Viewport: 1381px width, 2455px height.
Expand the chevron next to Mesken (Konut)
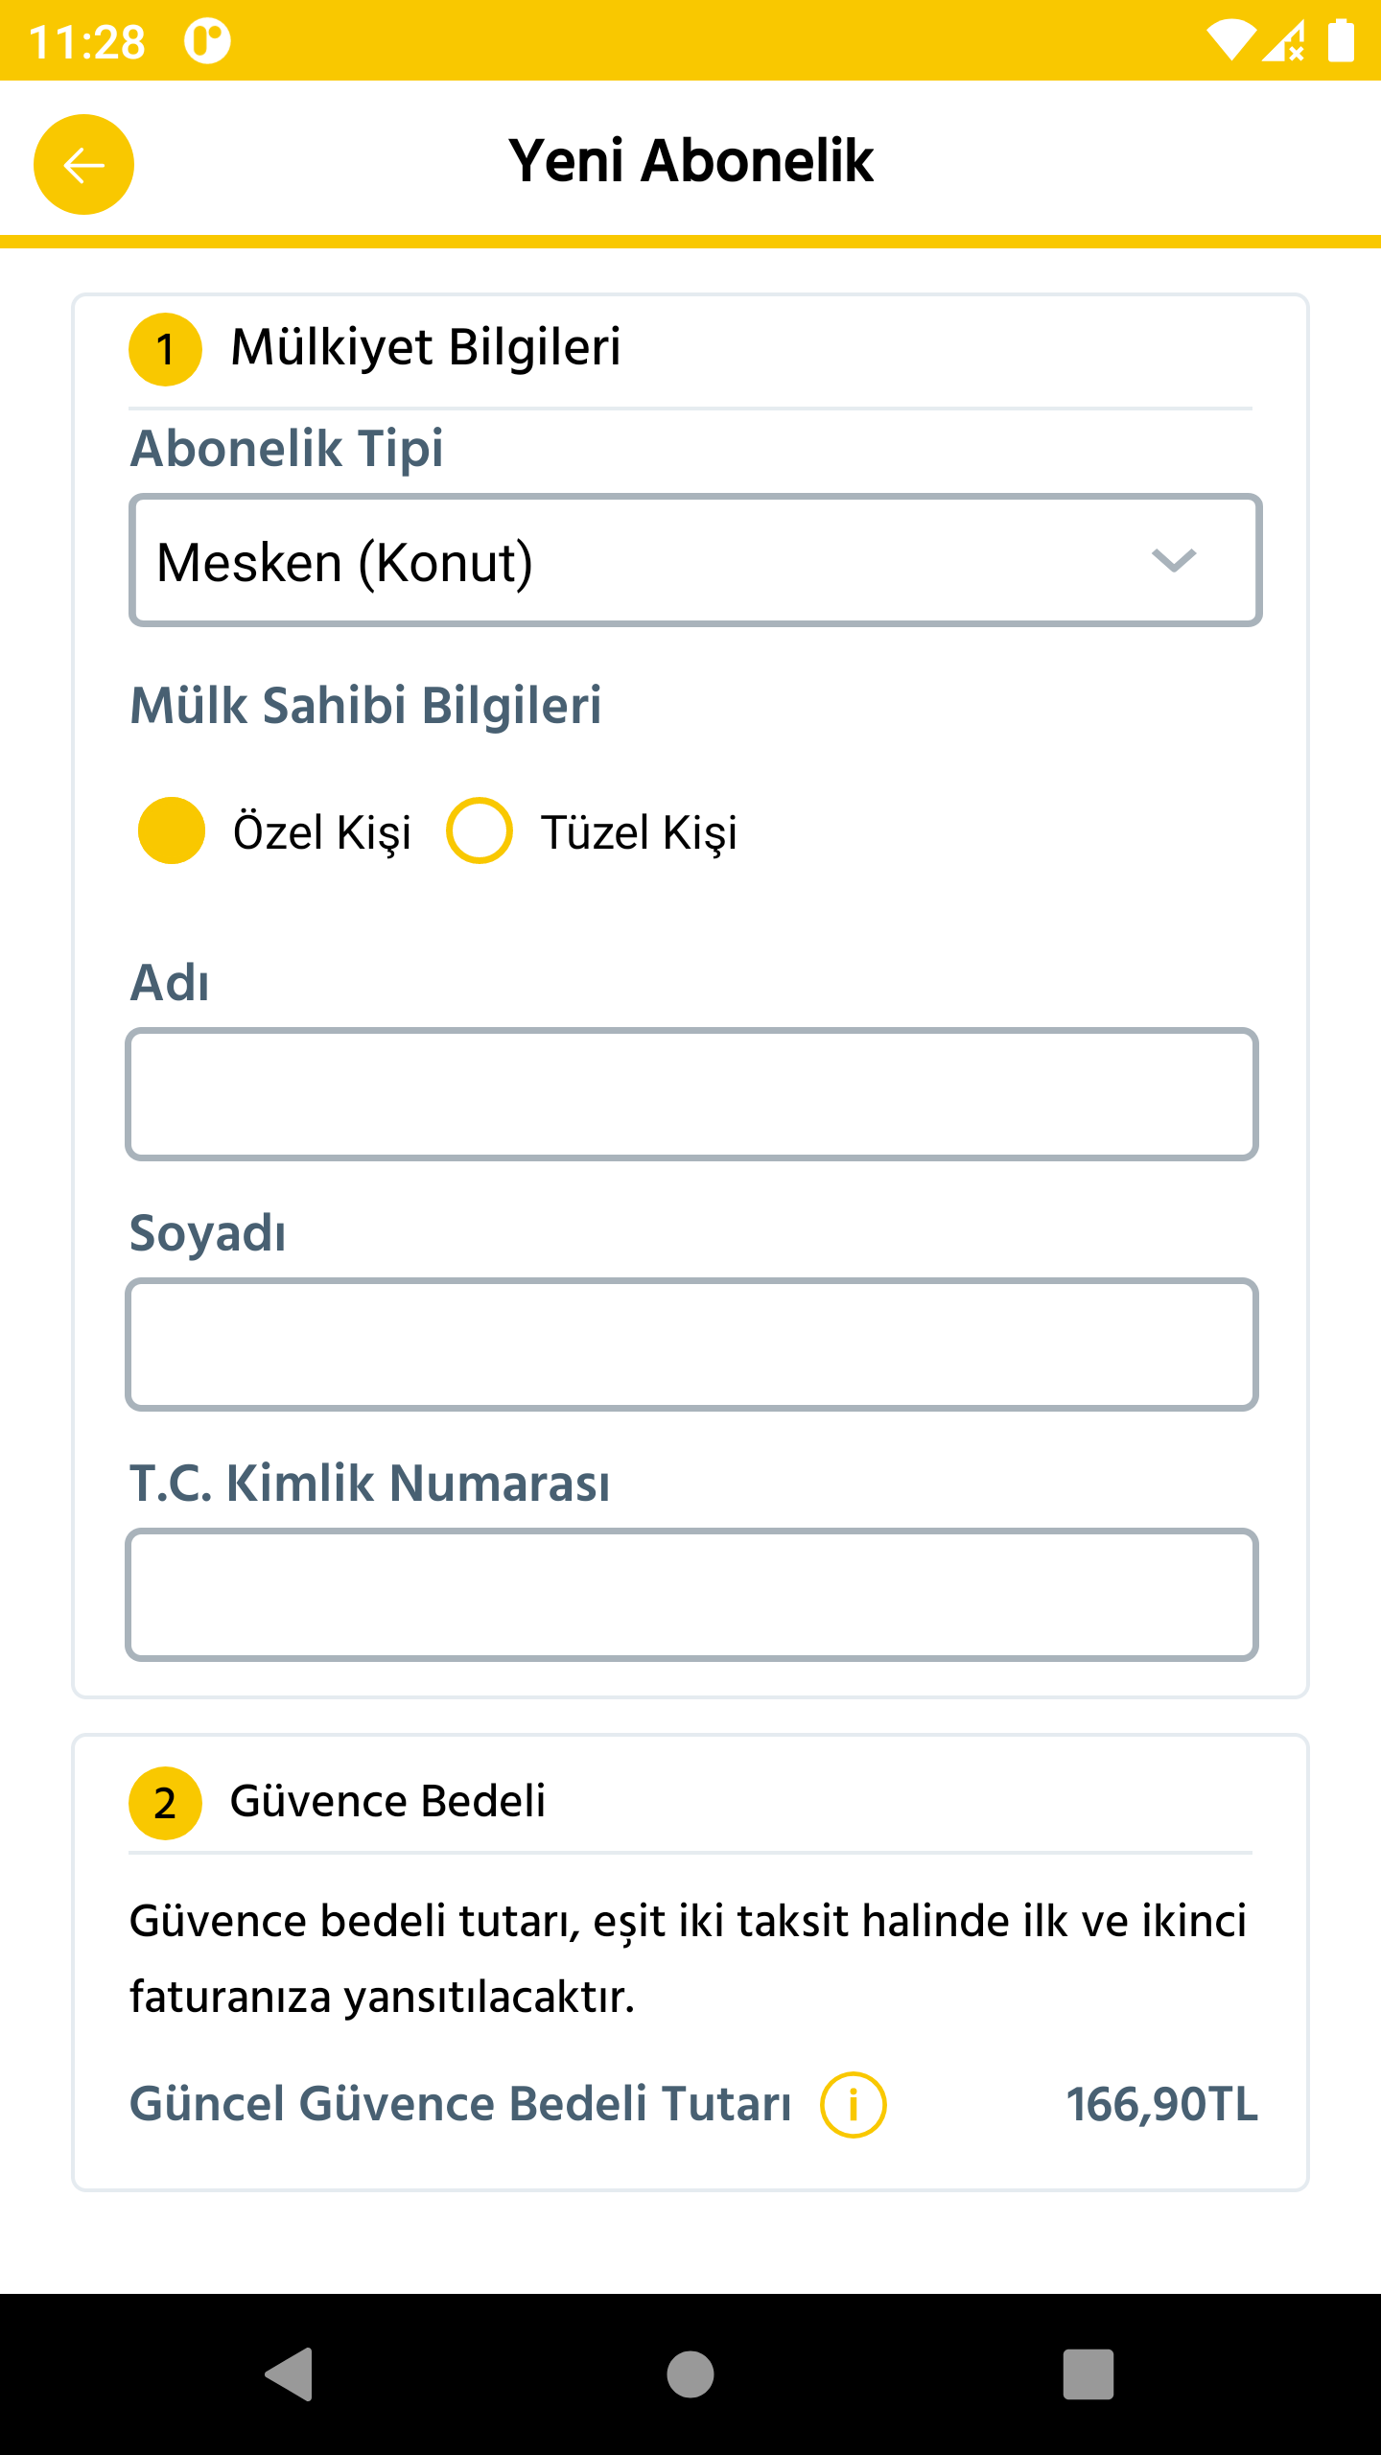click(x=1174, y=560)
